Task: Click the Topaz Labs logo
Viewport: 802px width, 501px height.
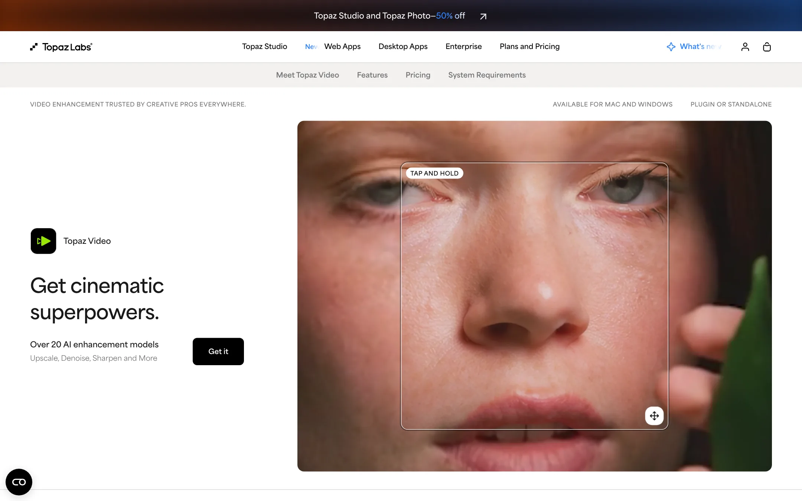Action: point(61,47)
